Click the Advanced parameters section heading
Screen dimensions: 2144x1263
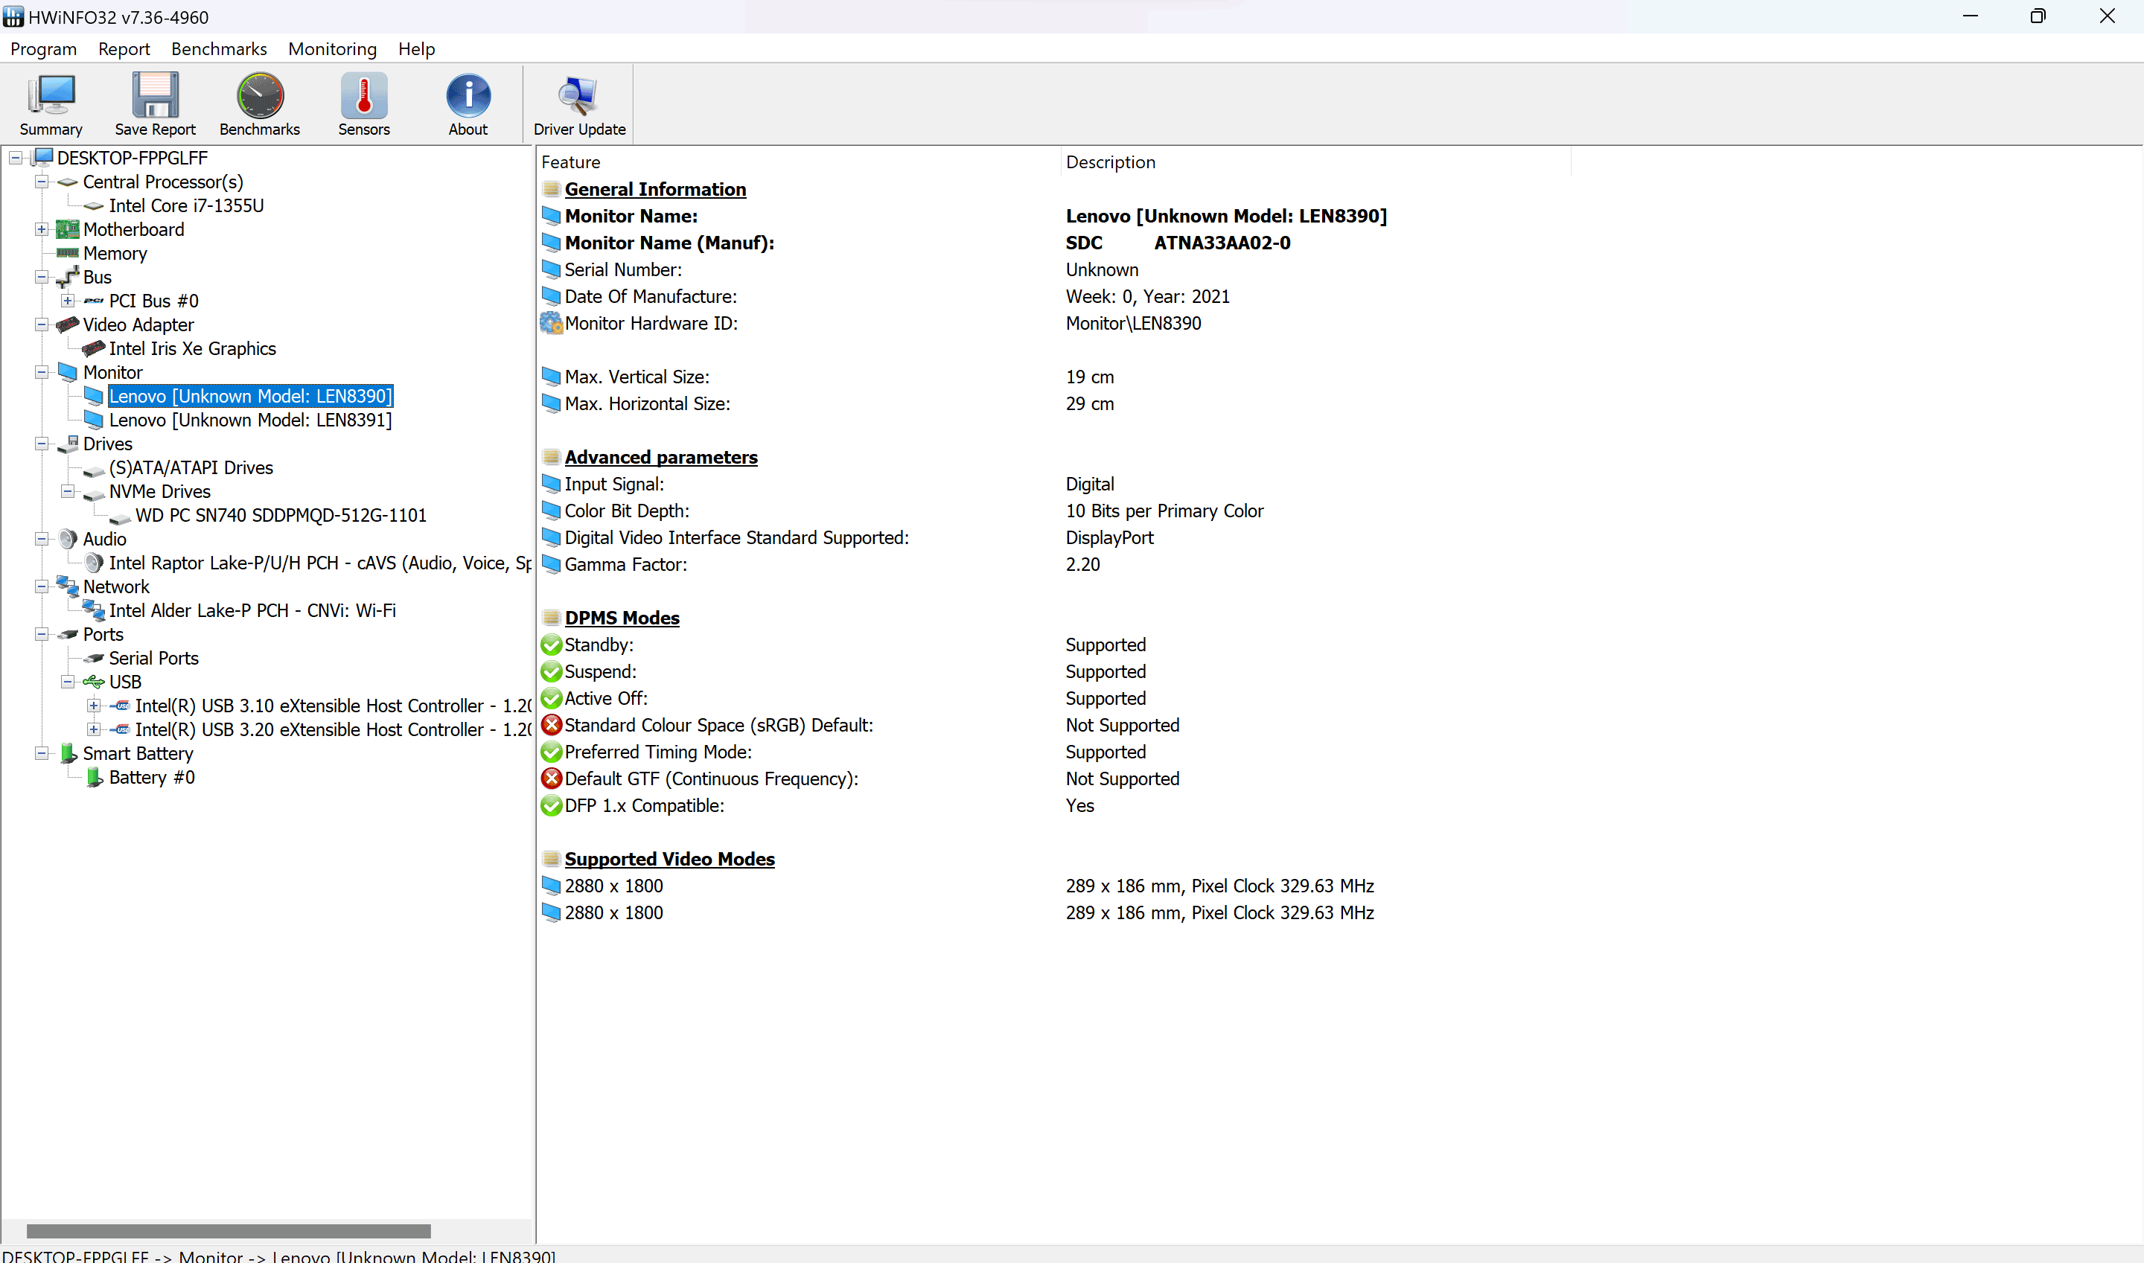click(660, 457)
